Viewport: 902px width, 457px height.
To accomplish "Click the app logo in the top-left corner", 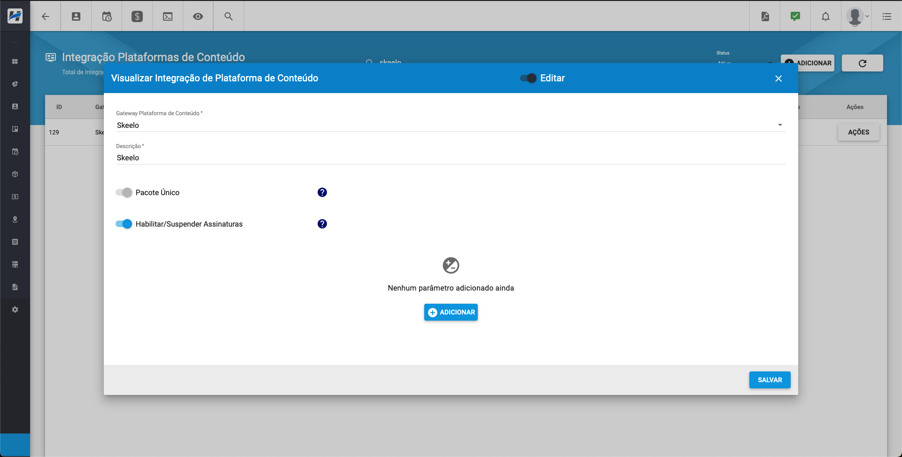I will pyautogui.click(x=15, y=16).
